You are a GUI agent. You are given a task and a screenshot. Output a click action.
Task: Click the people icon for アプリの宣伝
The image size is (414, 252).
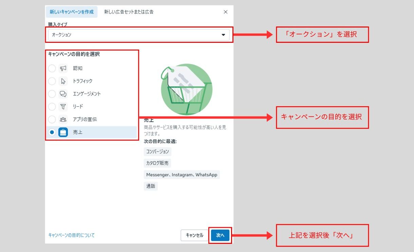(63, 120)
